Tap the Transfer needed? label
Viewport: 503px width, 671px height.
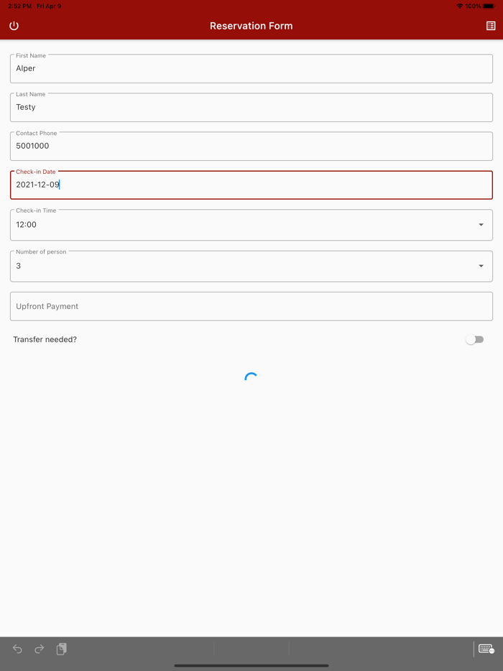[45, 340]
